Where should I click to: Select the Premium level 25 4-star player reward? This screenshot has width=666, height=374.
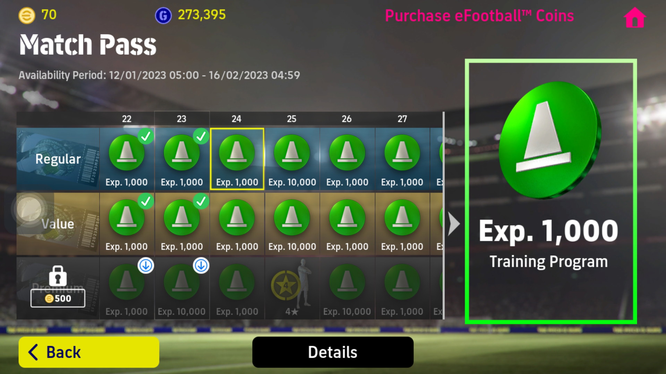pyautogui.click(x=292, y=288)
